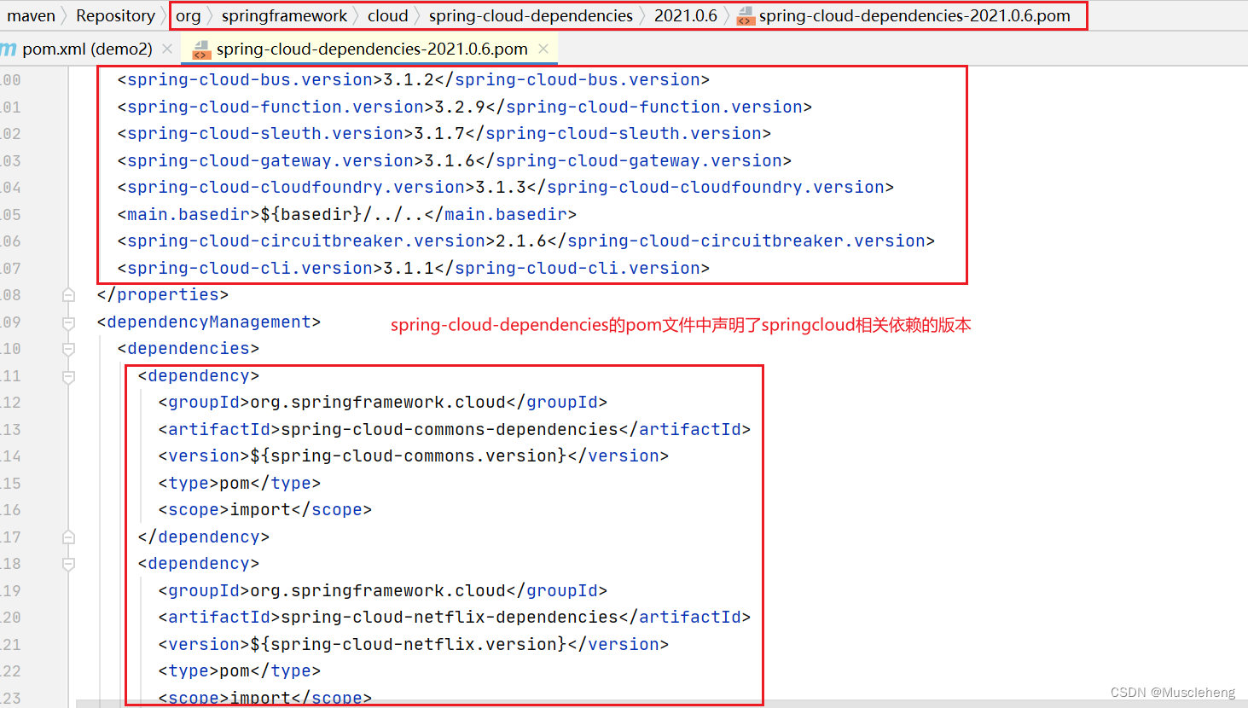Click artifactId spring-cloud-netflix-dependencies line
Screen dimensions: 1248x708
(454, 617)
